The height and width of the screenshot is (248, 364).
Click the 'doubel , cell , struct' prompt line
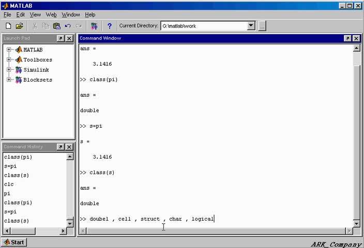[147, 219]
